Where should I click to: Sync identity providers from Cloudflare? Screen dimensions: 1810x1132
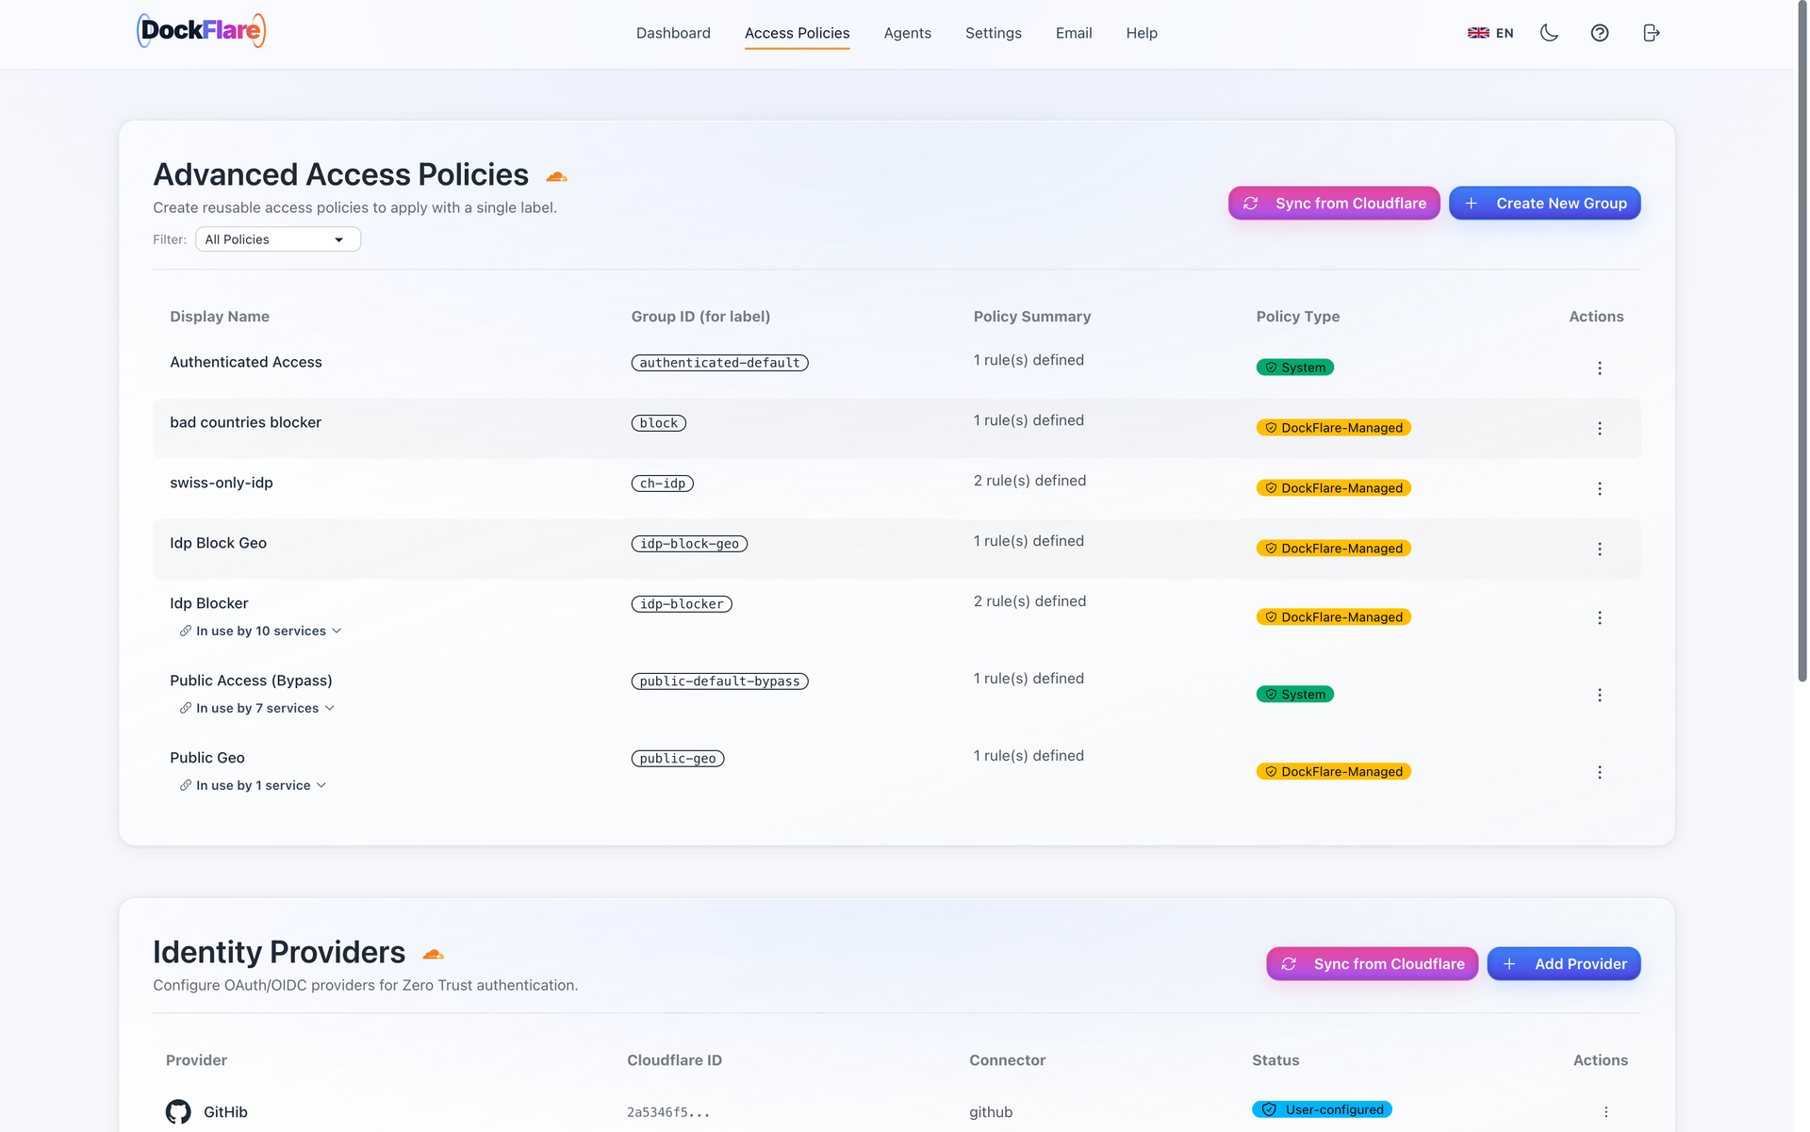pyautogui.click(x=1372, y=964)
